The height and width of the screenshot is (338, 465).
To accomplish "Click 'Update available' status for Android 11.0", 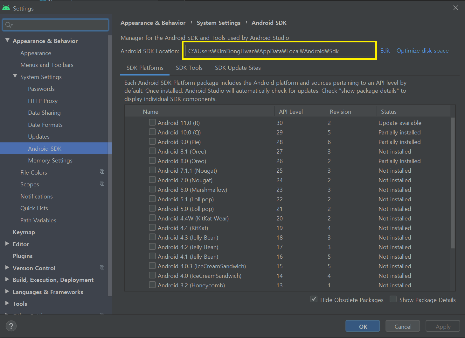I will pyautogui.click(x=400, y=123).
